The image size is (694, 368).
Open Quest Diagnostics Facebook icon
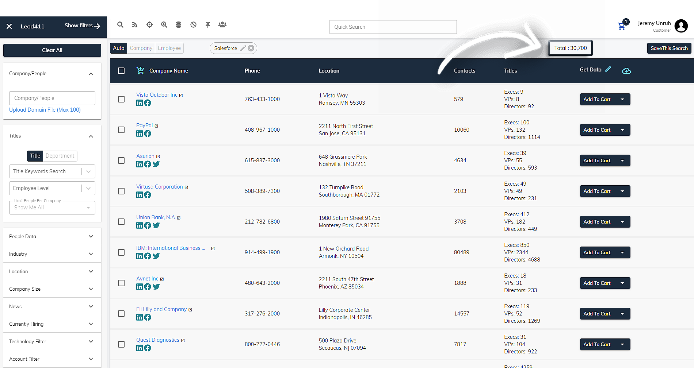[x=148, y=348]
